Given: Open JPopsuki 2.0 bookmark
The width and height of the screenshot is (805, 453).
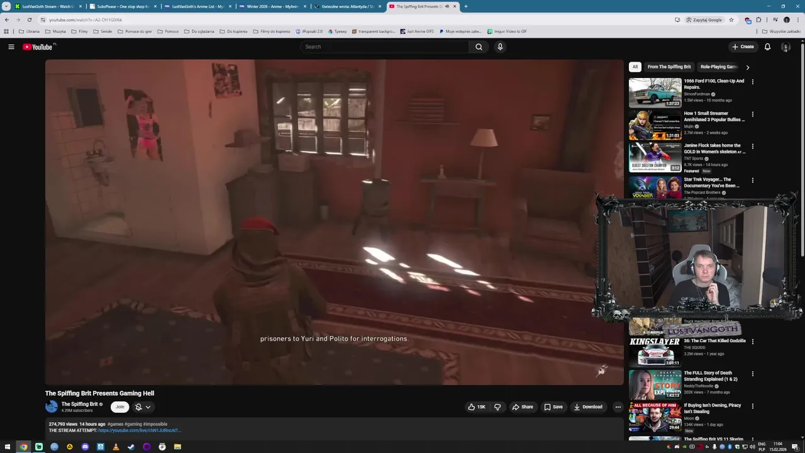Looking at the screenshot, I should coord(309,31).
